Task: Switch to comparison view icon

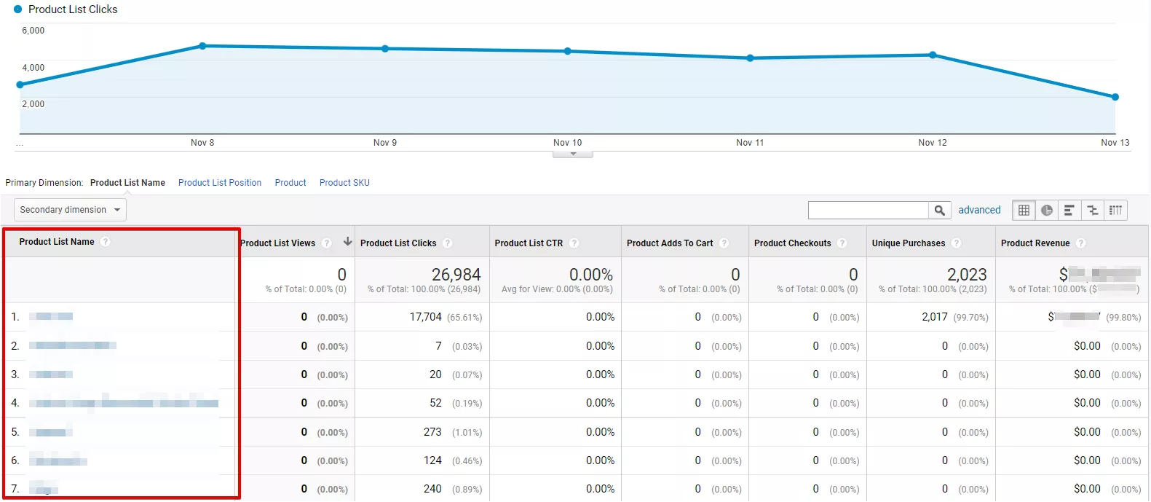Action: [1093, 211]
